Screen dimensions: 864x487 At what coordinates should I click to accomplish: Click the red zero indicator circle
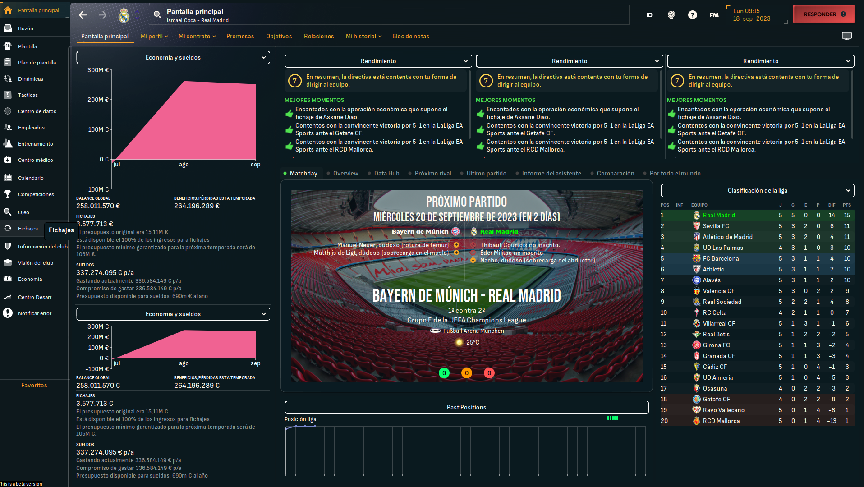click(x=489, y=373)
